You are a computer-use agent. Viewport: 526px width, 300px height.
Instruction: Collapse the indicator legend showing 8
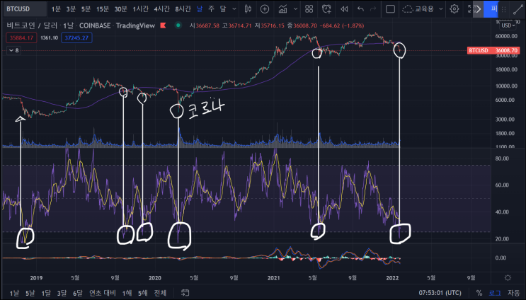13,50
